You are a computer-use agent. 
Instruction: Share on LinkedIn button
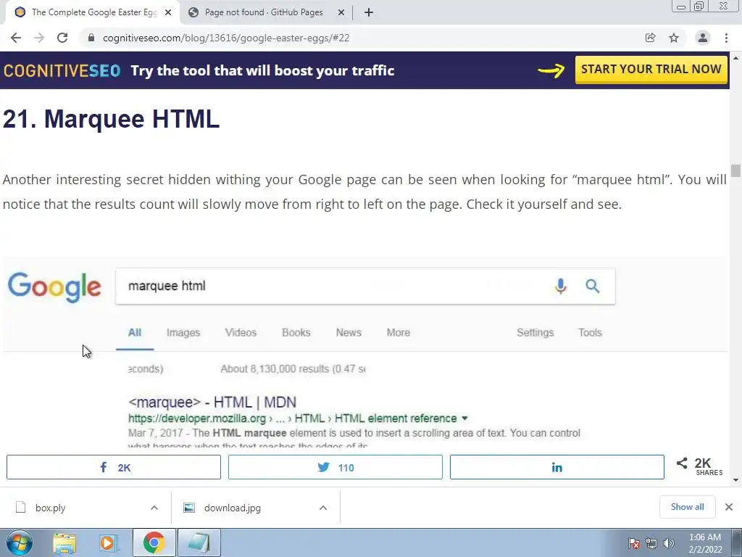pos(557,467)
